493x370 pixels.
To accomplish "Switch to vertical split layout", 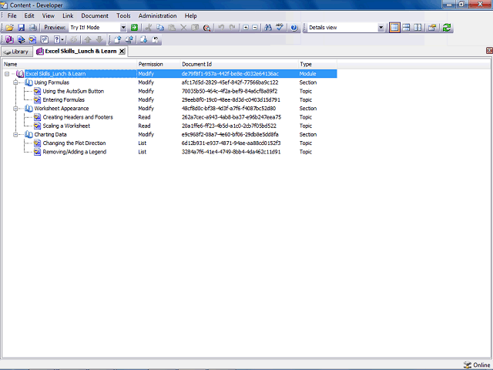I will click(x=418, y=28).
